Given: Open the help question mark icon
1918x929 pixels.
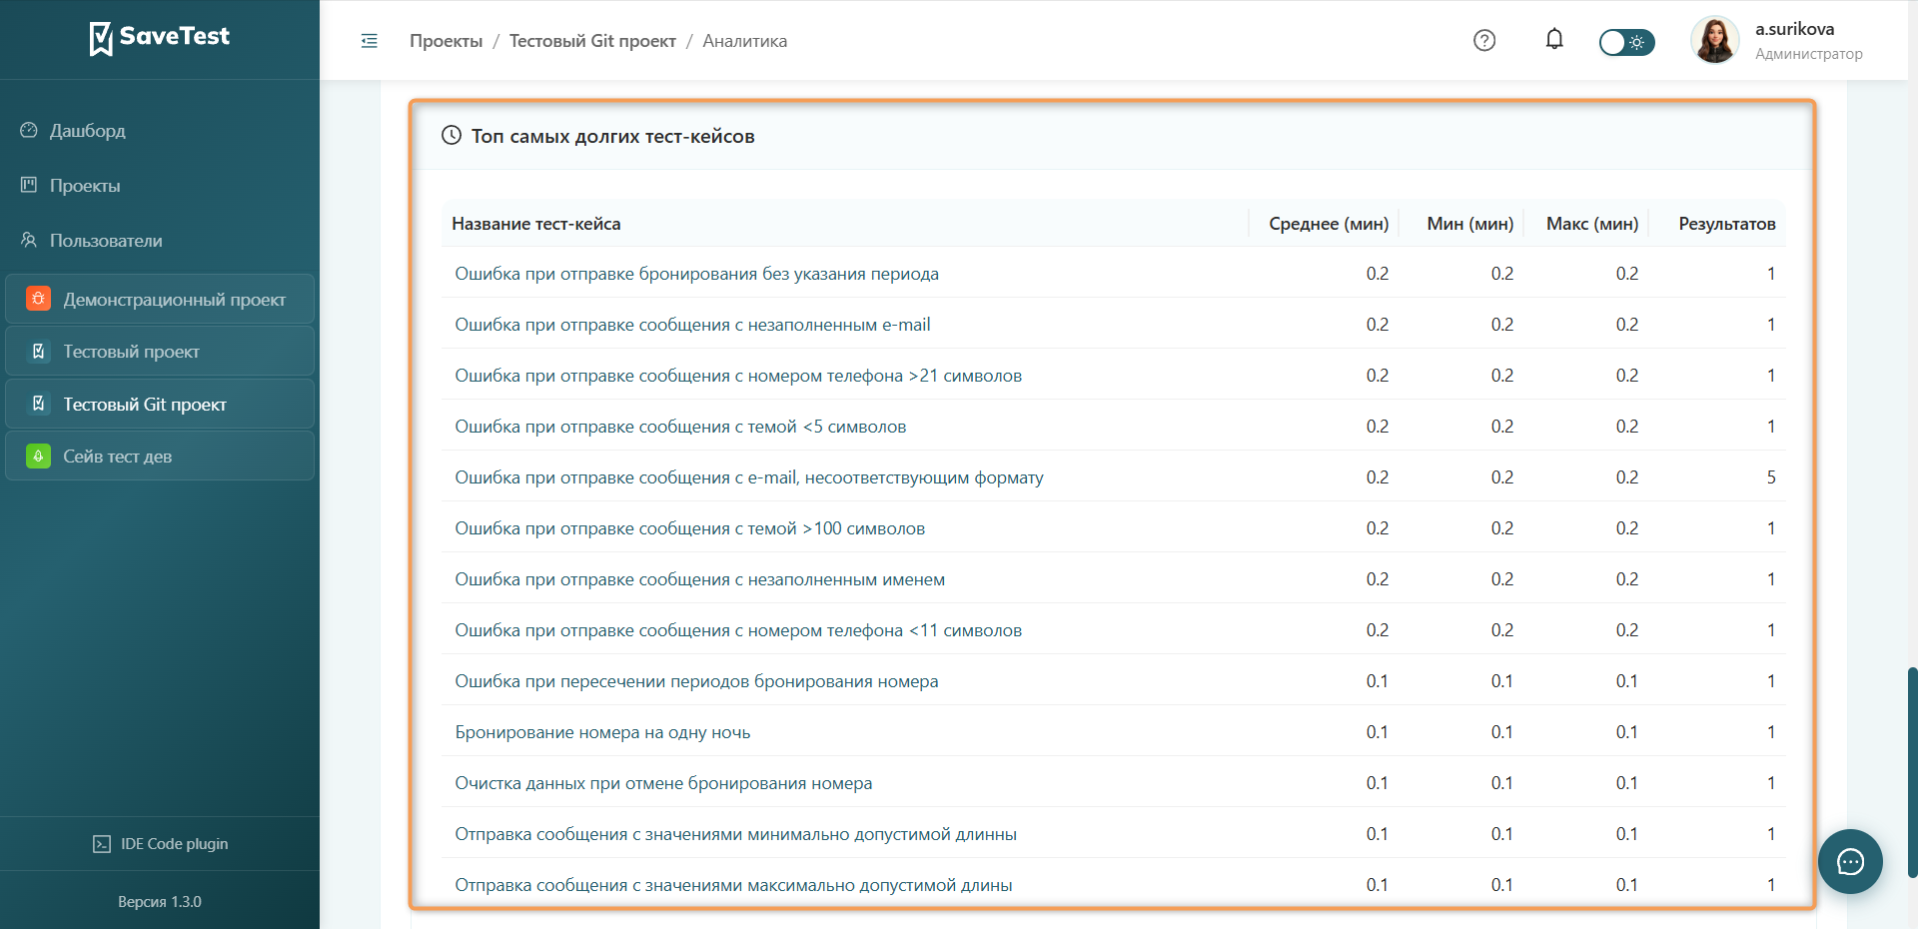Looking at the screenshot, I should (x=1484, y=40).
